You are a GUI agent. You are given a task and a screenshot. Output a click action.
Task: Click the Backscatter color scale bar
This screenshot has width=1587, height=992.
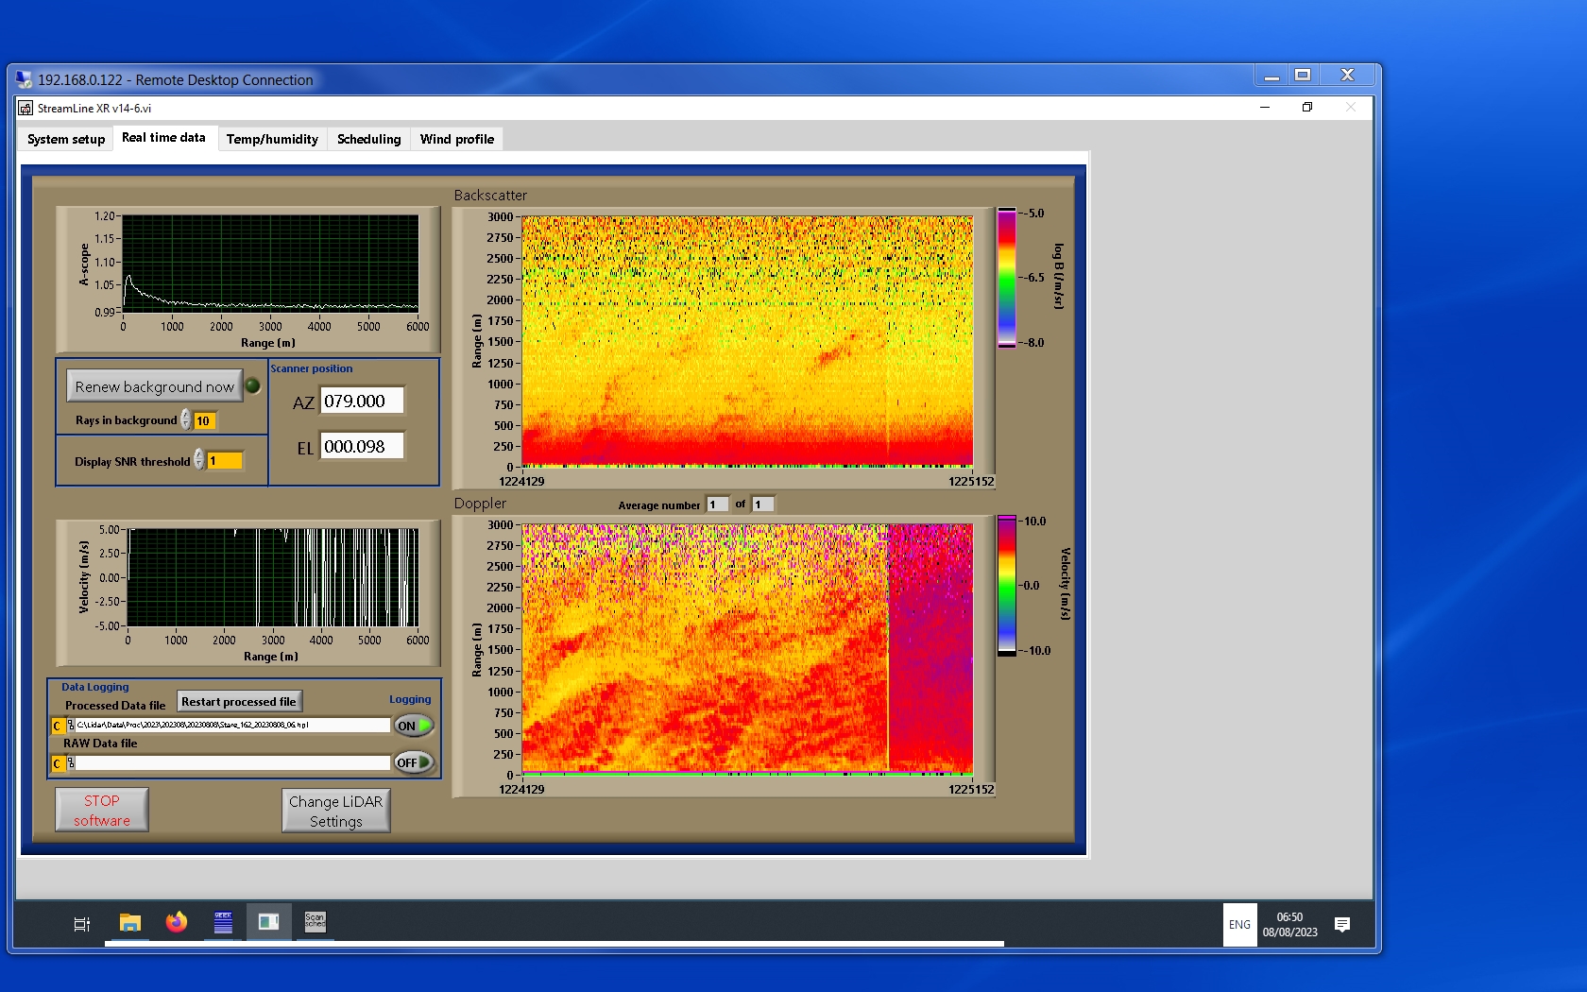point(1007,278)
